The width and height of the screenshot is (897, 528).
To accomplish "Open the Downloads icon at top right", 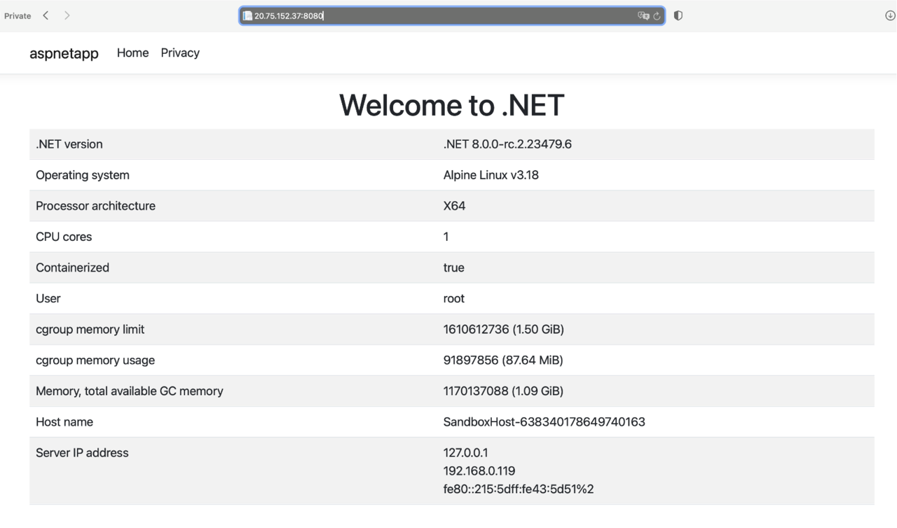I will pyautogui.click(x=889, y=15).
